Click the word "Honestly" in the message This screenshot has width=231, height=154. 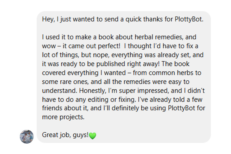tap(92, 91)
